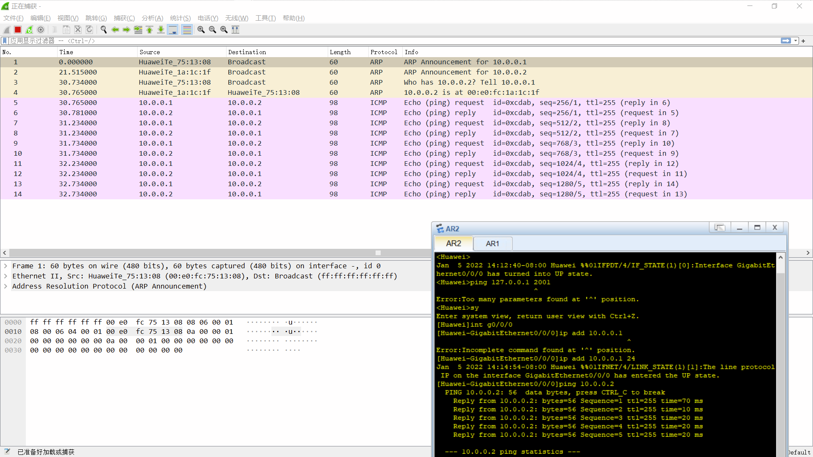Image resolution: width=813 pixels, height=457 pixels.
Task: Toggle packet list colorization
Action: 187,30
